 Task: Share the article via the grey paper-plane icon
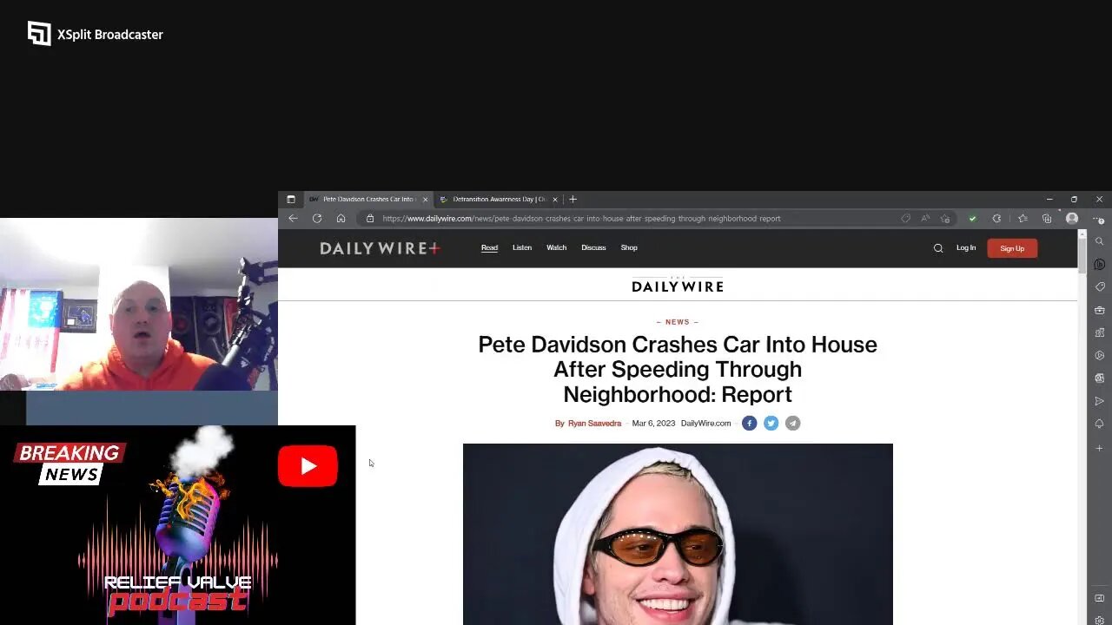coord(792,423)
